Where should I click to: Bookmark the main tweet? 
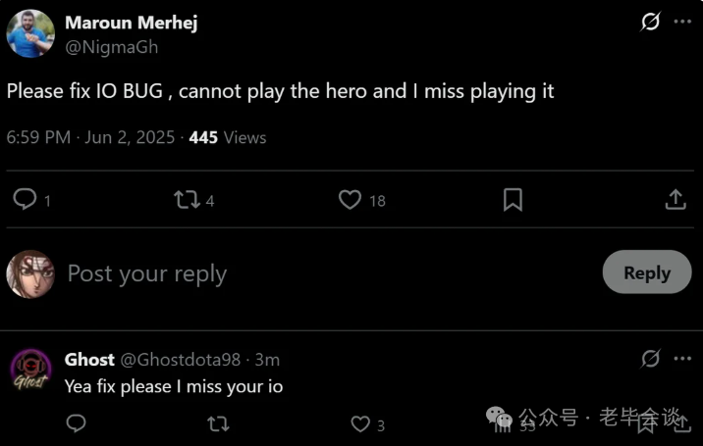(513, 200)
